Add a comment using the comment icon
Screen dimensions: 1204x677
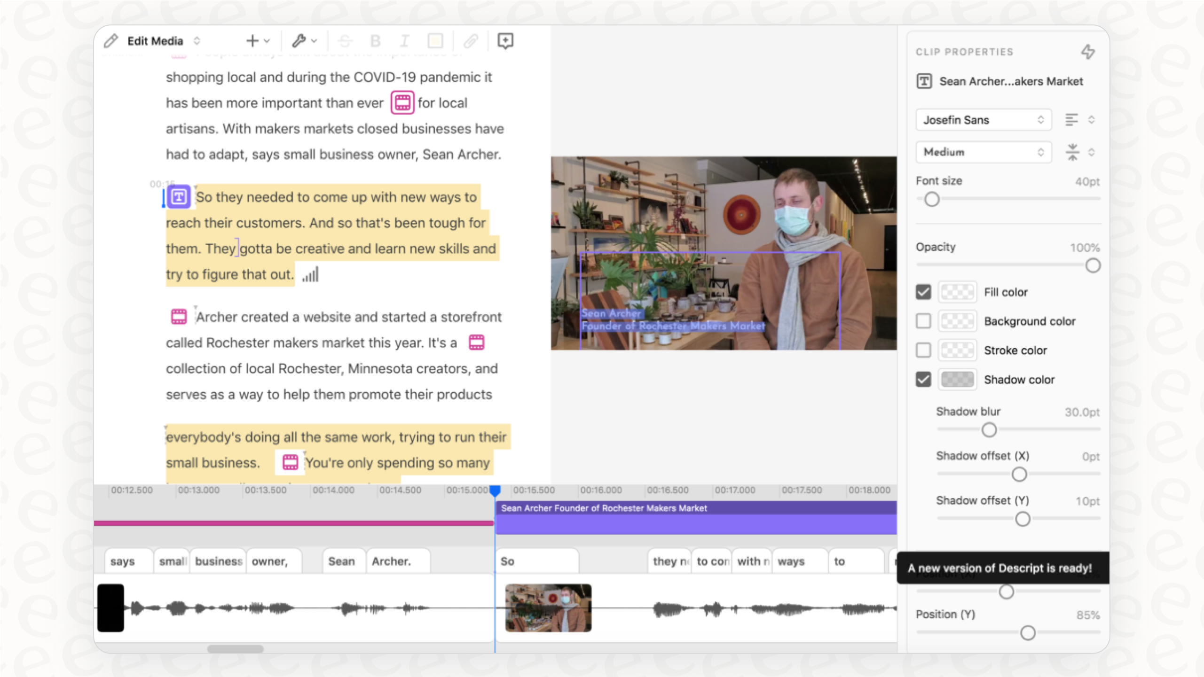(x=505, y=41)
